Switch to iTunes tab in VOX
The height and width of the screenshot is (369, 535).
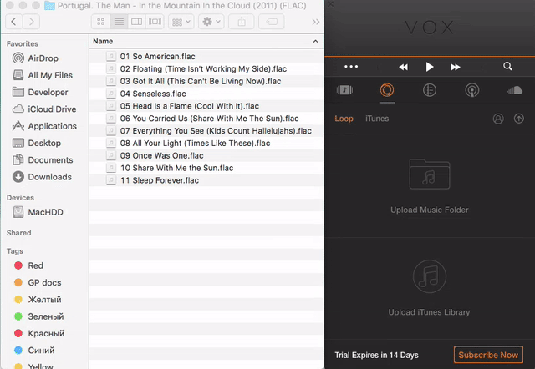click(377, 119)
